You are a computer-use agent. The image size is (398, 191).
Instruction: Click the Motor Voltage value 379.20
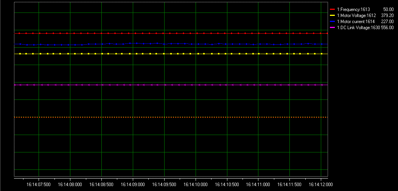tap(387, 16)
